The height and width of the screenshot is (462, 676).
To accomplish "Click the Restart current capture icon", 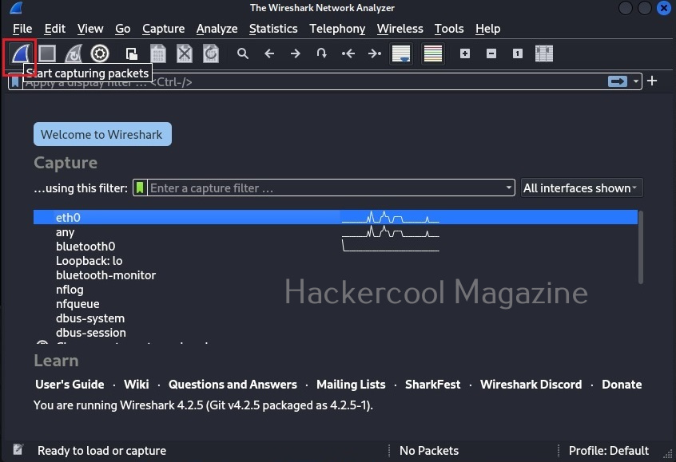I will pos(74,53).
